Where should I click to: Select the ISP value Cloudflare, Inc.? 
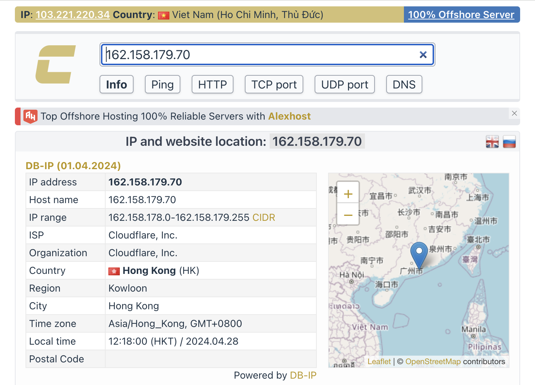pyautogui.click(x=143, y=235)
